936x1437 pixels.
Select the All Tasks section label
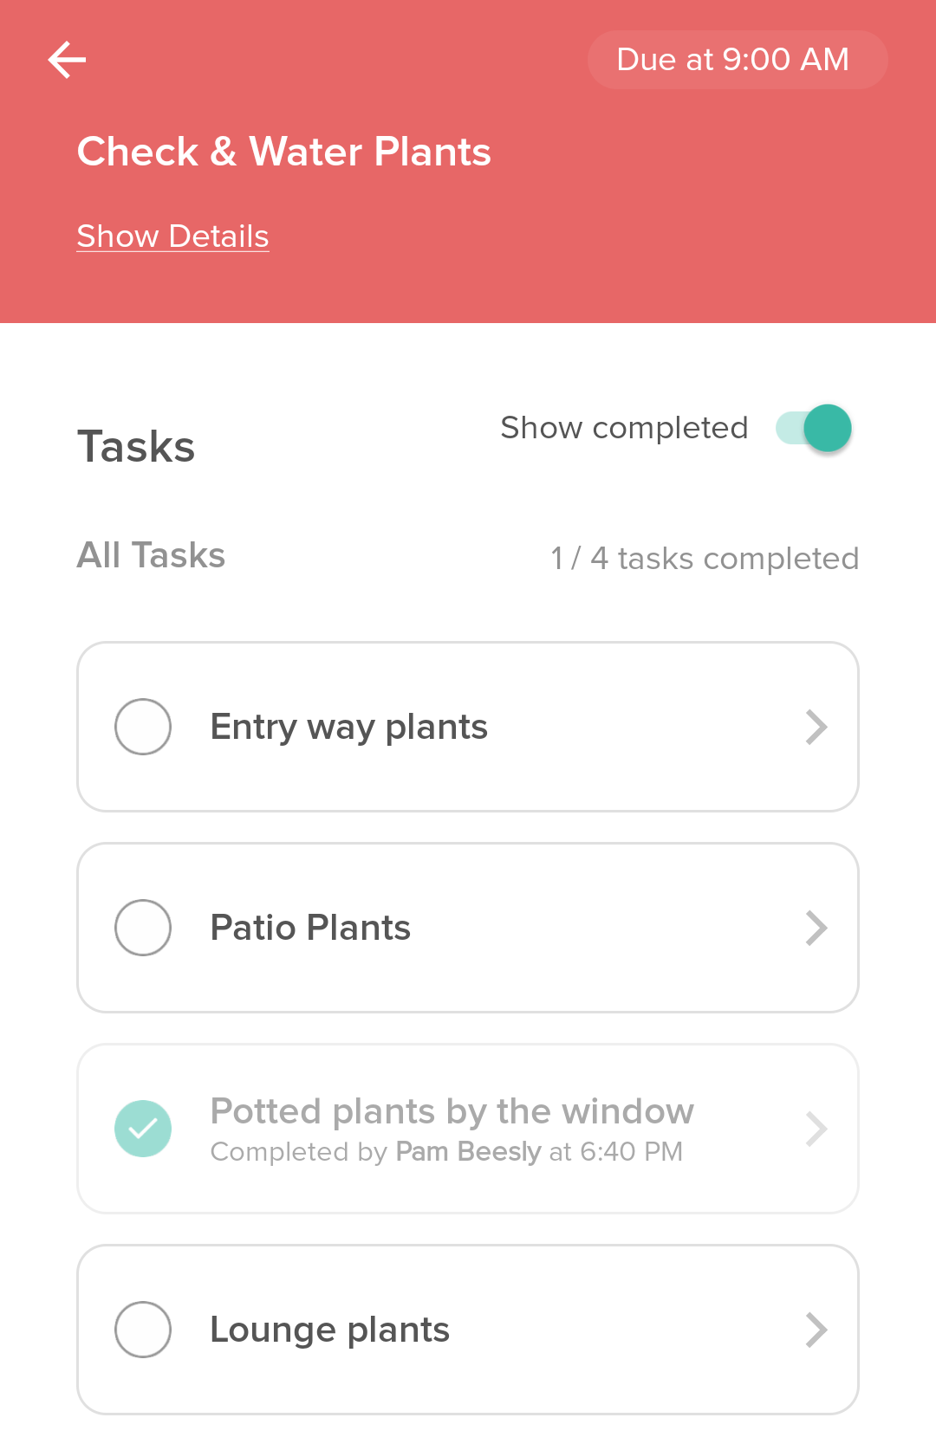pos(151,555)
